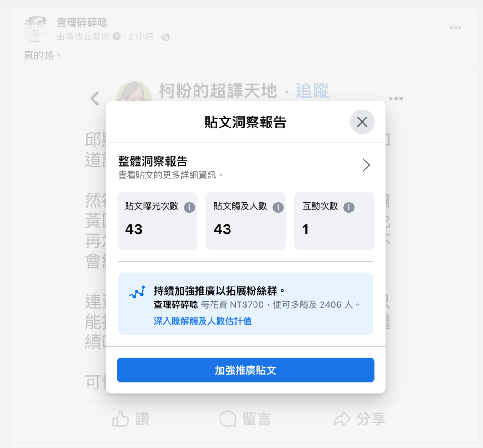Click the globe public audience icon
This screenshot has height=448, width=483.
[x=166, y=37]
